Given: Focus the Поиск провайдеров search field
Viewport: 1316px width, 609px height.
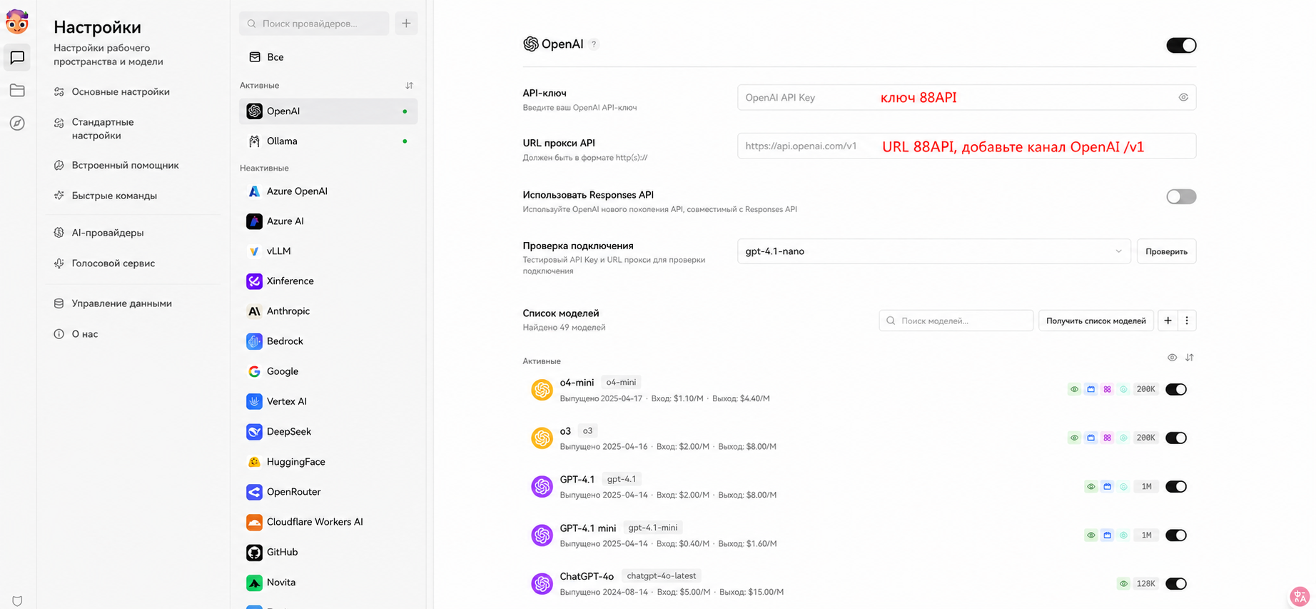Looking at the screenshot, I should [314, 24].
